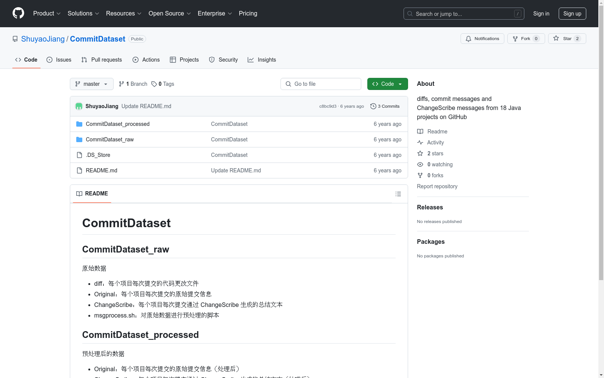Click the ShuyaoJiang avatar in the commit row

79,106
